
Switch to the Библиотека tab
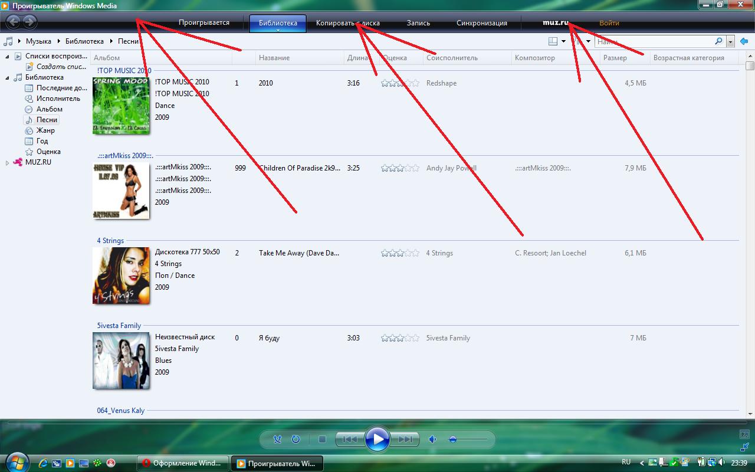pos(278,23)
